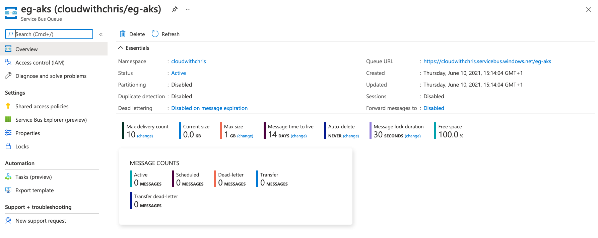Viewport: 598px width, 238px height.
Task: Open the more options ellipsis menu
Action: pos(188,9)
